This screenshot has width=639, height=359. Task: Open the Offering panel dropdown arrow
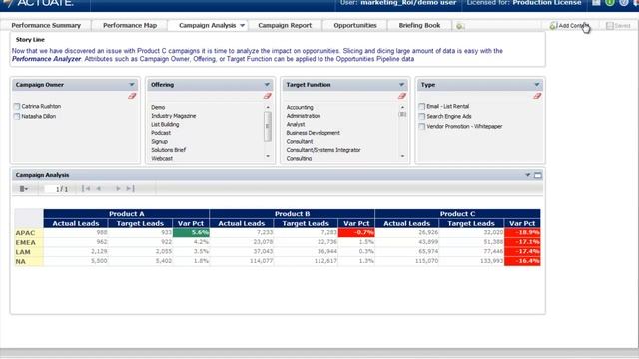pyautogui.click(x=267, y=85)
